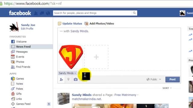Click Games Feed counter badge 5

tap(49, 104)
